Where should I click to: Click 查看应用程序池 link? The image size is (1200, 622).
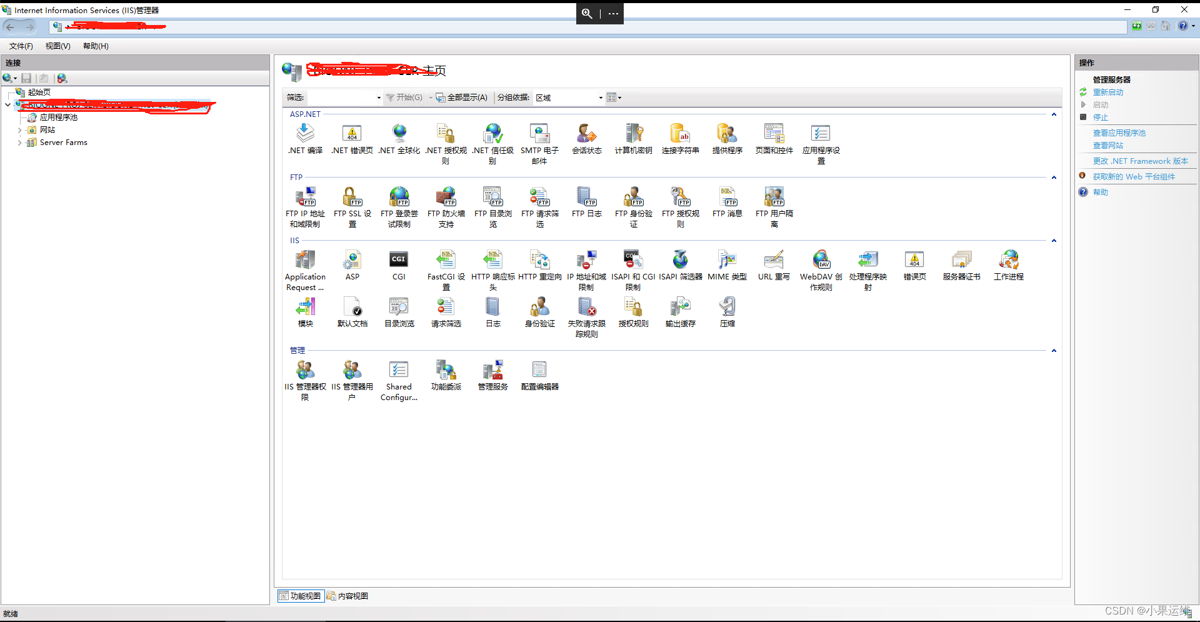pyautogui.click(x=1119, y=133)
